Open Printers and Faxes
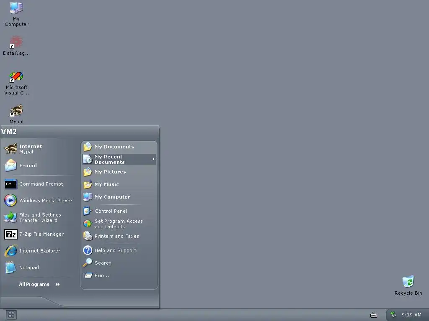The height and width of the screenshot is (321, 429). pos(119,236)
